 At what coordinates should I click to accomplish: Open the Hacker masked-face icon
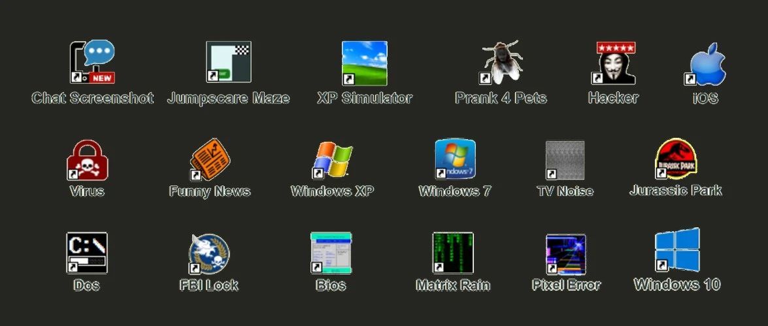point(614,63)
